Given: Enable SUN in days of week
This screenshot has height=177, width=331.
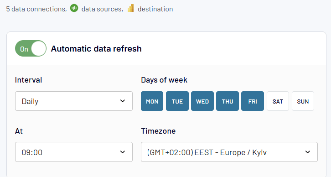Looking at the screenshot, I should coord(303,101).
